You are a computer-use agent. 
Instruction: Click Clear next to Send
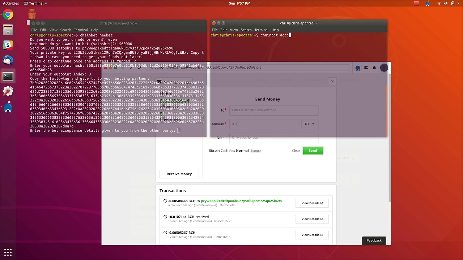click(x=296, y=151)
